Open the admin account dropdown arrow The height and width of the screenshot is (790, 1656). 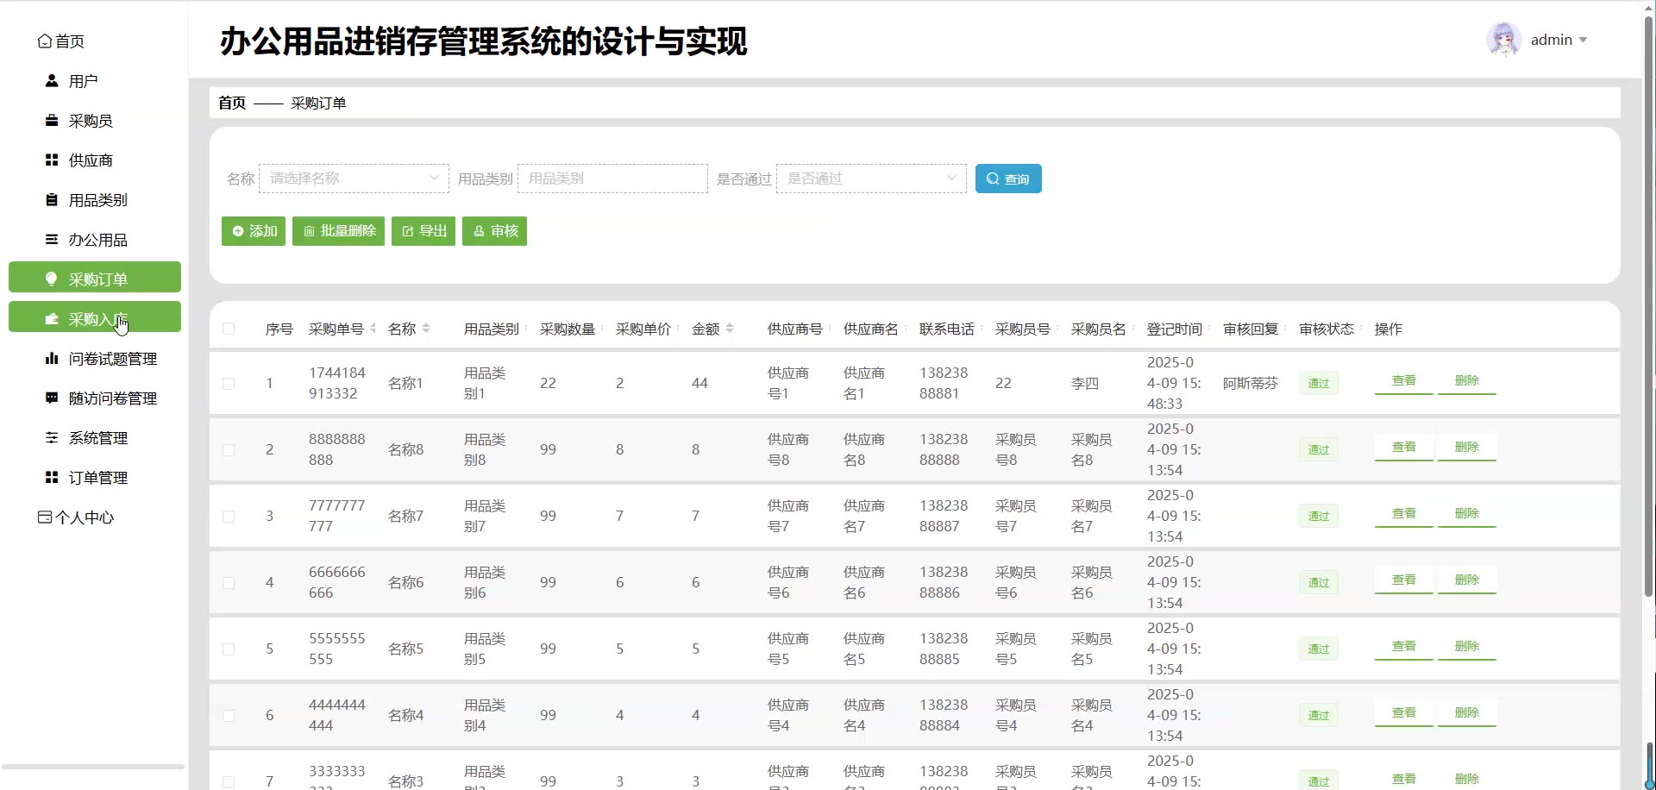(1584, 41)
